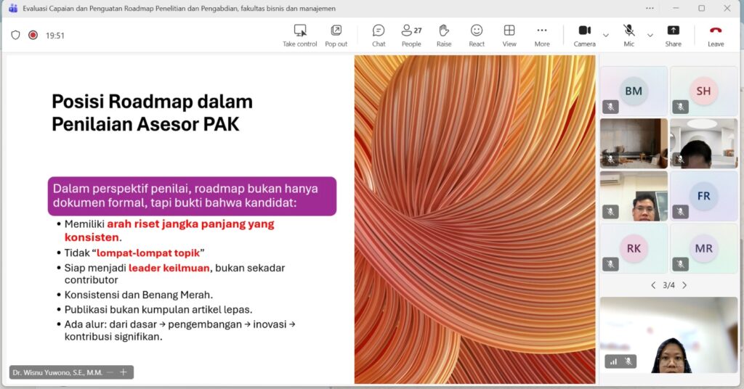Expand the Mic options dropdown arrow

click(650, 36)
